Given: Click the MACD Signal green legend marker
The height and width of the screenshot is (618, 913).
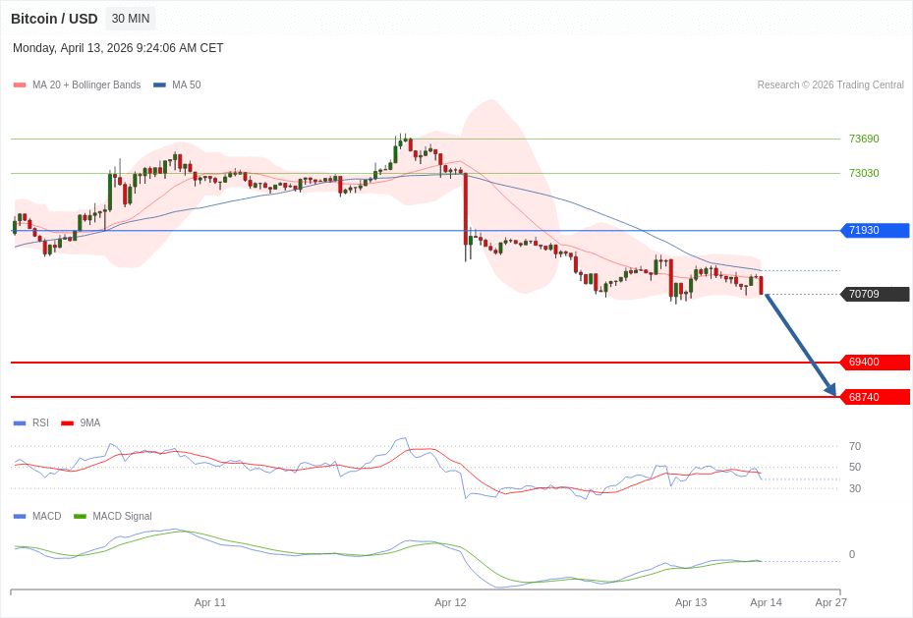Looking at the screenshot, I should point(80,517).
